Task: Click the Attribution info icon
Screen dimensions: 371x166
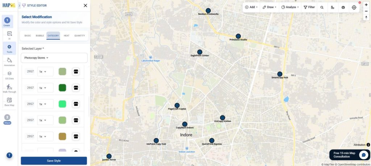Action: click(x=368, y=145)
